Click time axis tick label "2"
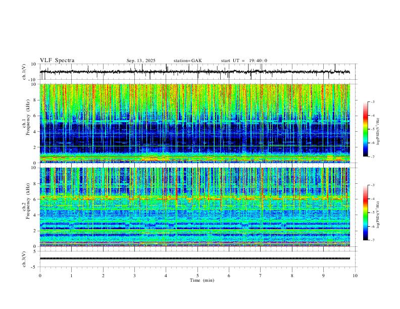The width and height of the screenshot is (400, 309). pyautogui.click(x=103, y=276)
